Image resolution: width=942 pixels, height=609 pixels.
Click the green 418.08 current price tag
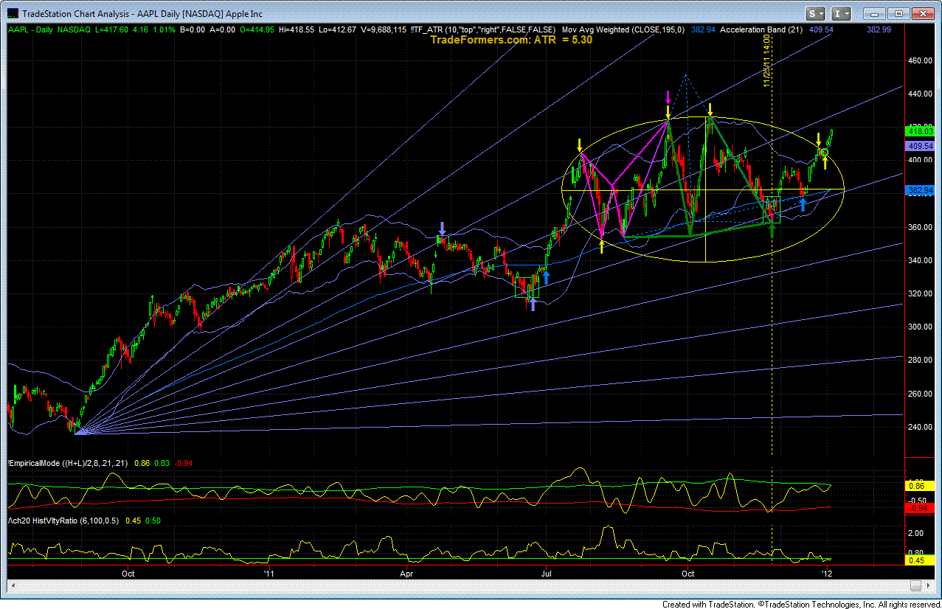(x=919, y=130)
